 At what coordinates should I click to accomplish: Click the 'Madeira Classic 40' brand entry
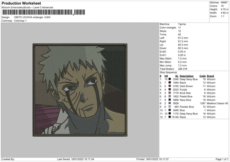tap(217, 104)
